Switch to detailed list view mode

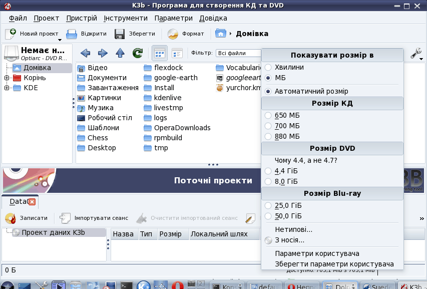(177, 53)
